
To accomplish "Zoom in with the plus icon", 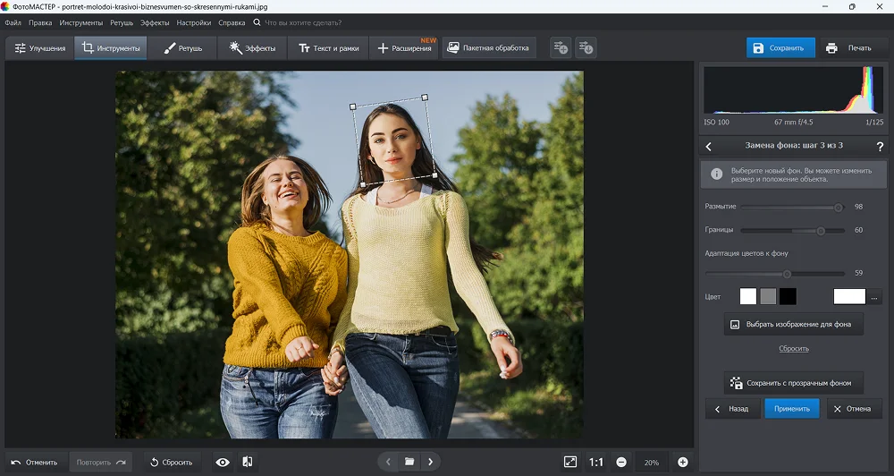I will tap(683, 463).
